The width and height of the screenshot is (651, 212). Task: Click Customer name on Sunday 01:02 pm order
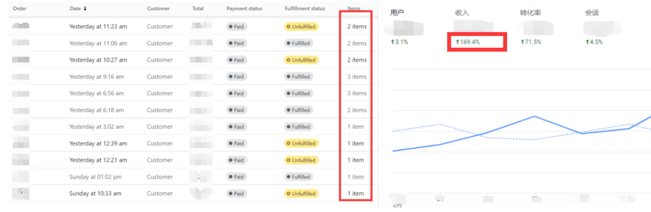click(159, 177)
